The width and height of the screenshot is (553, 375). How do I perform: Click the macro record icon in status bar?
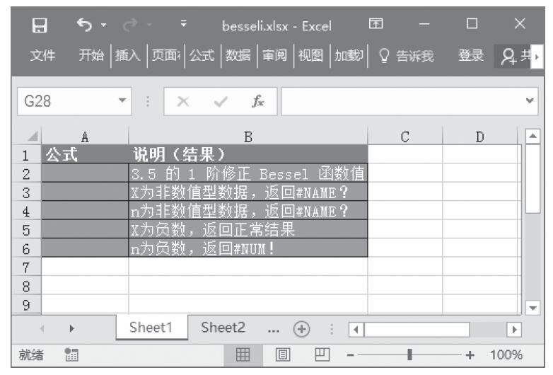tap(69, 354)
